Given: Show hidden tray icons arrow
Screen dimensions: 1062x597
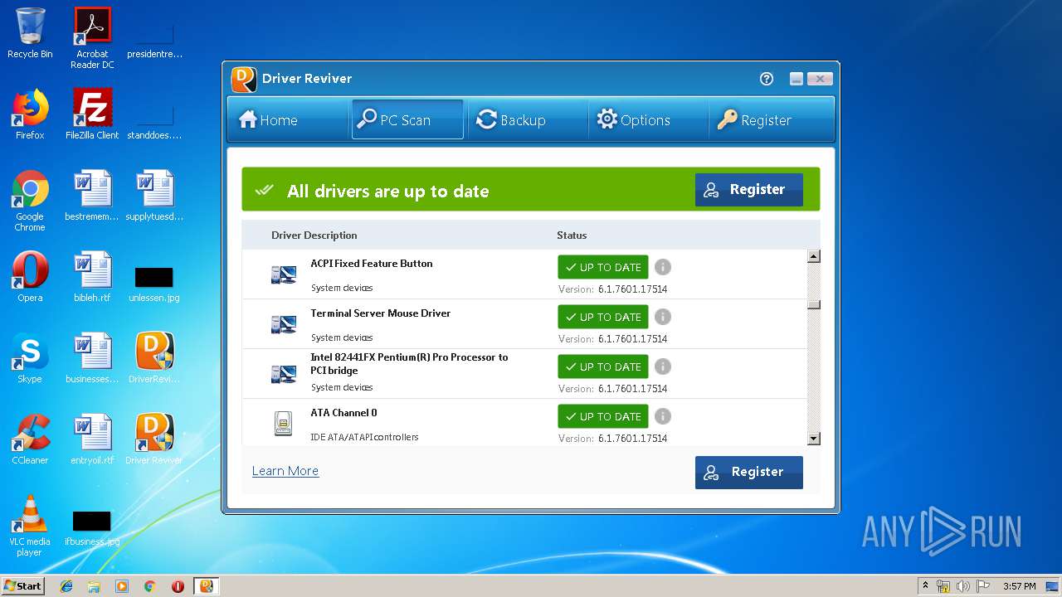Looking at the screenshot, I should tap(924, 586).
